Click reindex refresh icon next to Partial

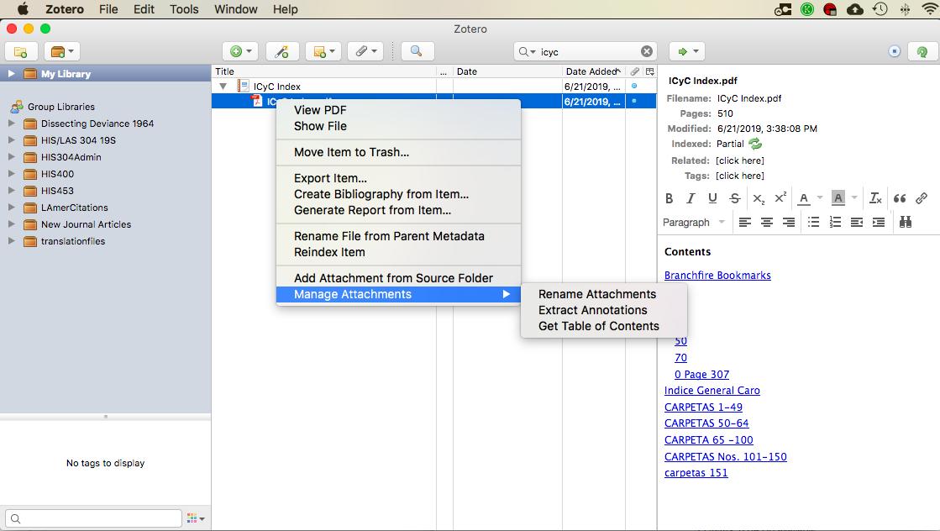(754, 144)
